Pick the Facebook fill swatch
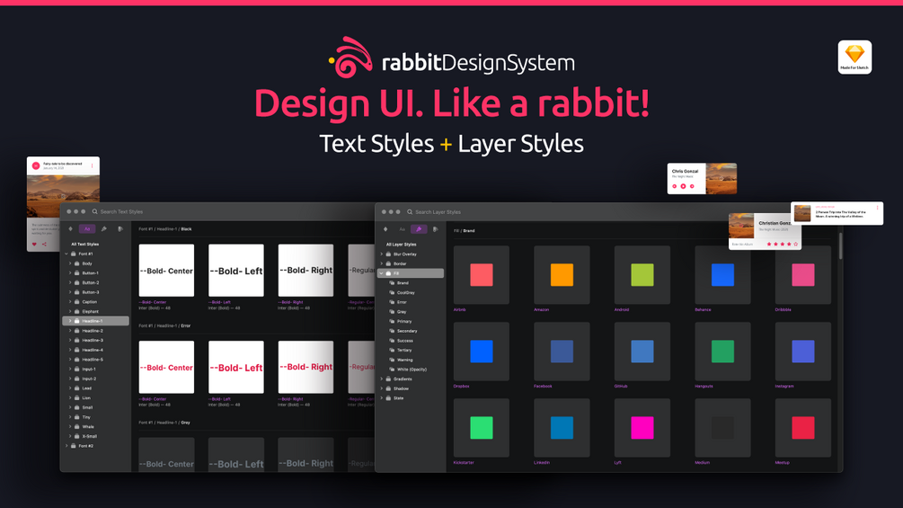 [x=562, y=352]
